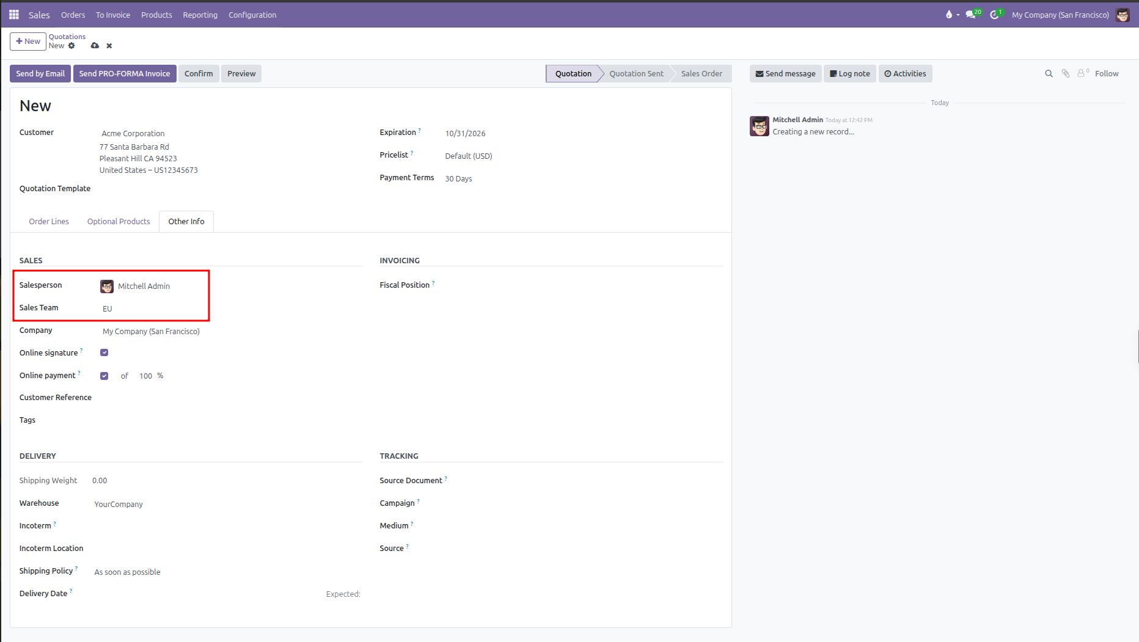Open the Reporting menu

(200, 15)
